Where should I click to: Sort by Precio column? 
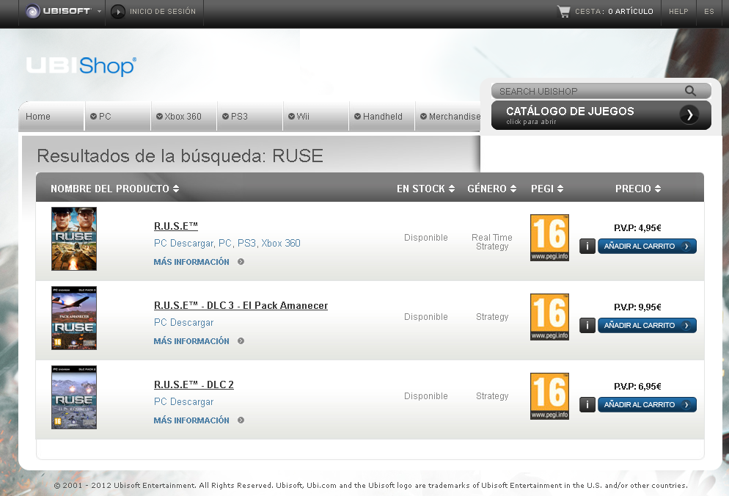click(638, 189)
